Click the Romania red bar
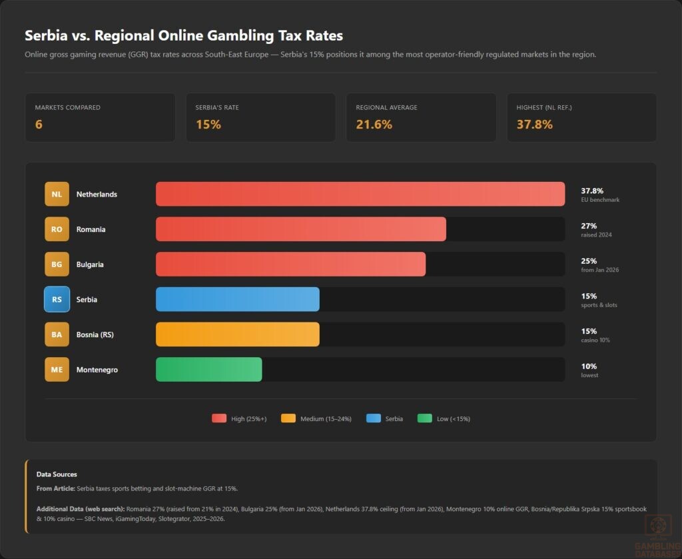 (301, 229)
